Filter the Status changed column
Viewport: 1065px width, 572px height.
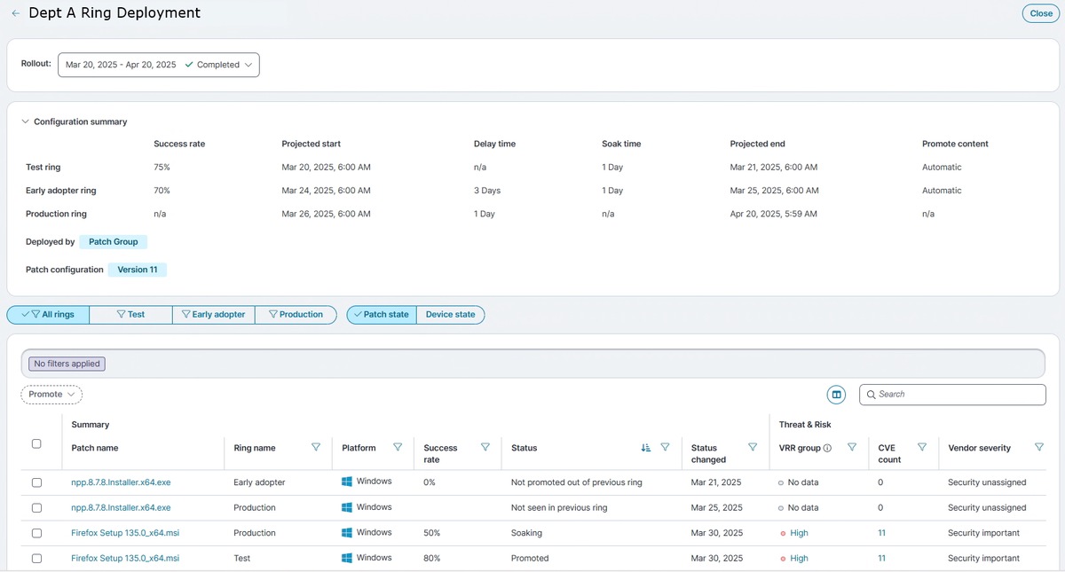(x=753, y=448)
